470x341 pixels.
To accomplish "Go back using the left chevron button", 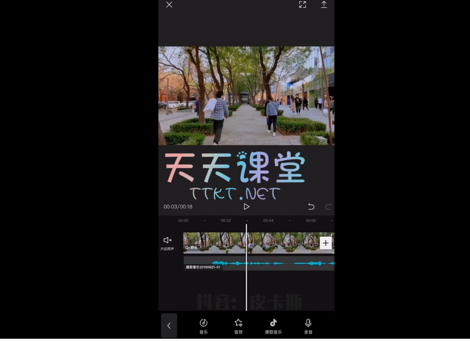I will (168, 326).
